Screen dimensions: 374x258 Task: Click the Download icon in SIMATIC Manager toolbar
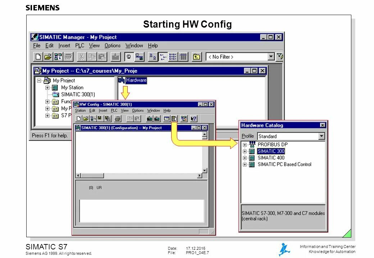click(115, 57)
